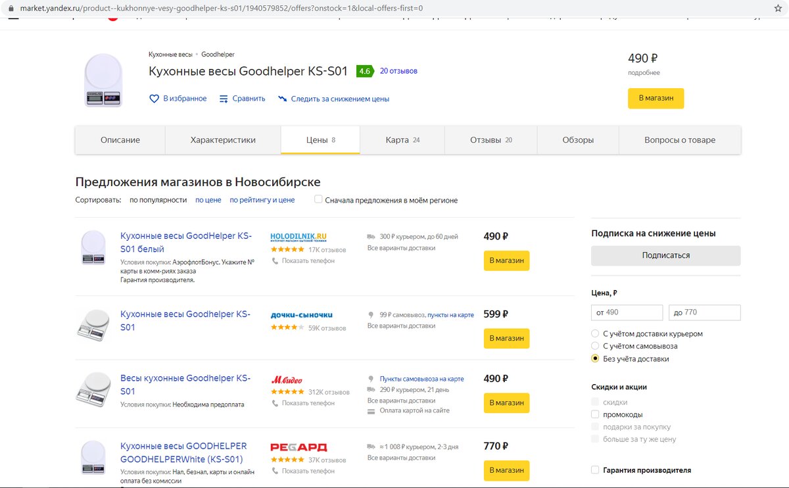
Task: Sort offers по цене
Action: (208, 200)
